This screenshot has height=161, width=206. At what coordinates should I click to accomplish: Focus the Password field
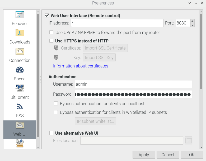133,94
